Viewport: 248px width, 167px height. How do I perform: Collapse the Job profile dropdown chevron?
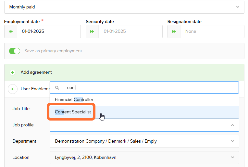pyautogui.click(x=232, y=125)
